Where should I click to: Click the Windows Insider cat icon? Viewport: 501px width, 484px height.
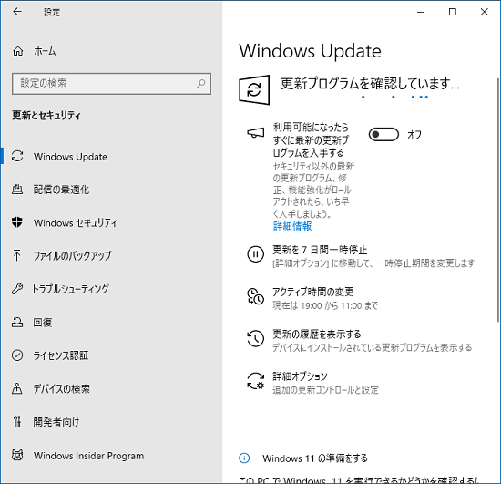pyautogui.click(x=17, y=455)
